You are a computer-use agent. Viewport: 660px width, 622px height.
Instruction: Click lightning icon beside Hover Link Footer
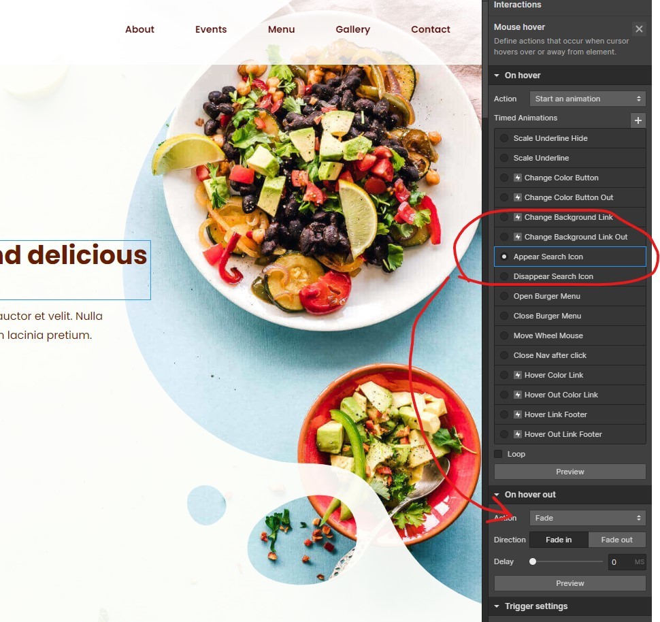point(518,415)
